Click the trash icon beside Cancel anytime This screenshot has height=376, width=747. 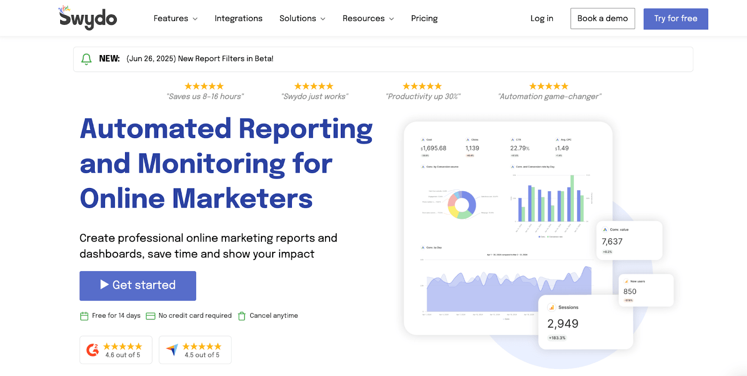coord(242,316)
